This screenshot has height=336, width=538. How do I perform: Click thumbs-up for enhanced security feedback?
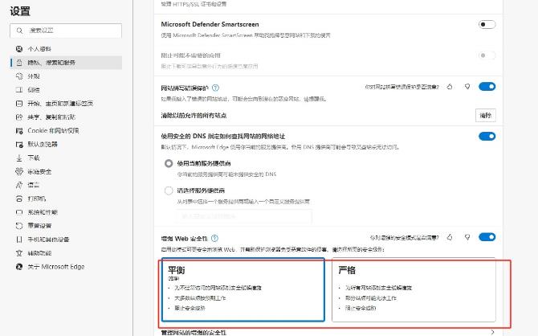point(450,237)
